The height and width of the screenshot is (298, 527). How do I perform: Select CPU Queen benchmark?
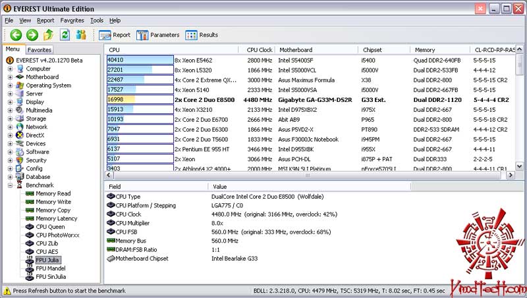[x=50, y=227]
